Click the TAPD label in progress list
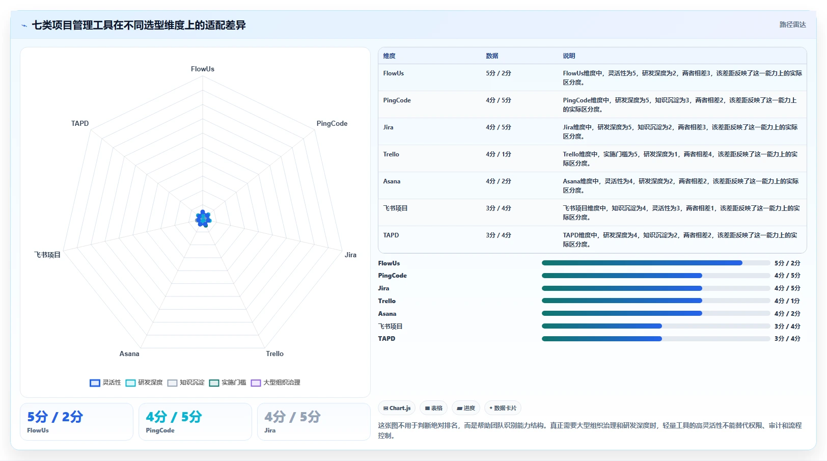 387,339
